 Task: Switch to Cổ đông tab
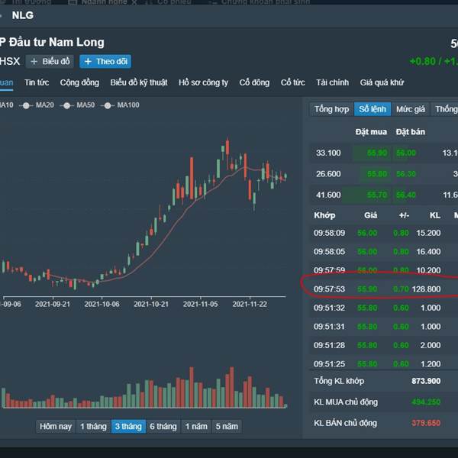(254, 82)
